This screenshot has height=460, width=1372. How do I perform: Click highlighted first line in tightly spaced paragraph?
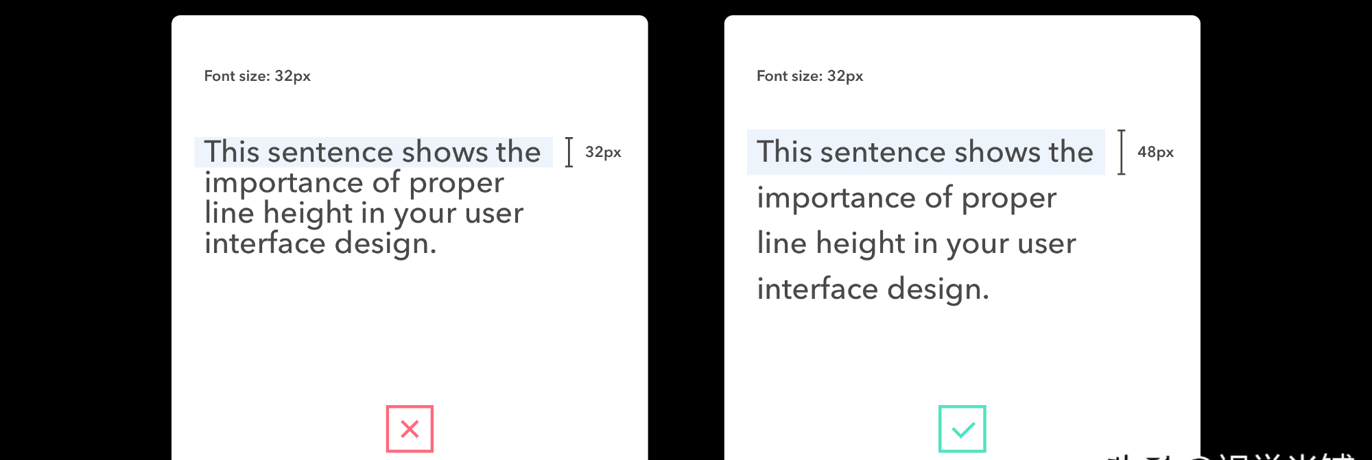tap(373, 152)
